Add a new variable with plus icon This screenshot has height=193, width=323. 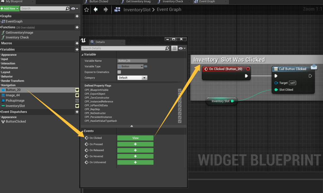coord(77,49)
